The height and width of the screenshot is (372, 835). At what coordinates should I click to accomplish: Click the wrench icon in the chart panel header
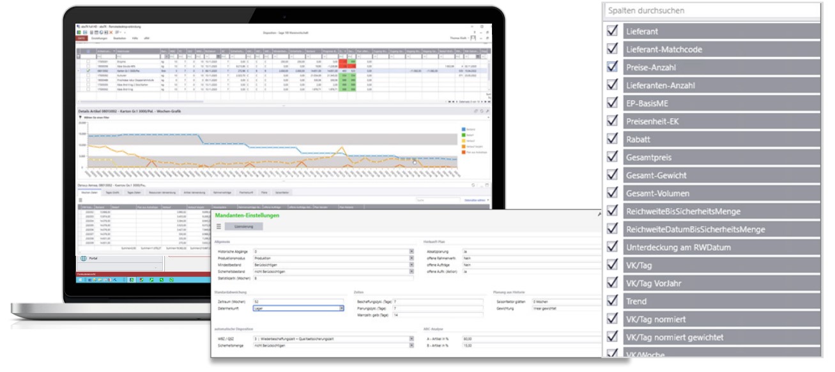pyautogui.click(x=486, y=111)
